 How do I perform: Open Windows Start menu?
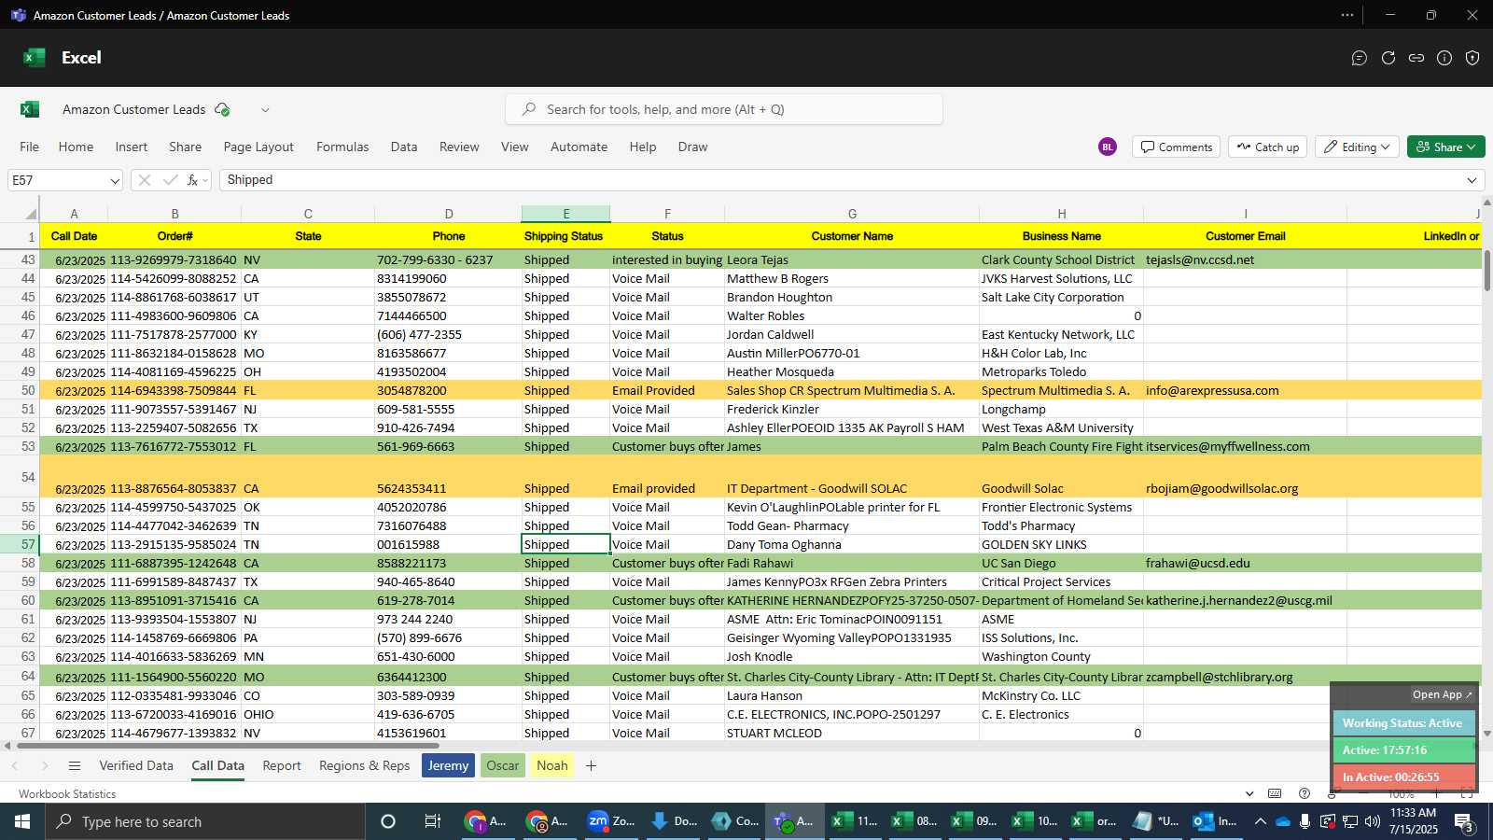click(x=22, y=821)
